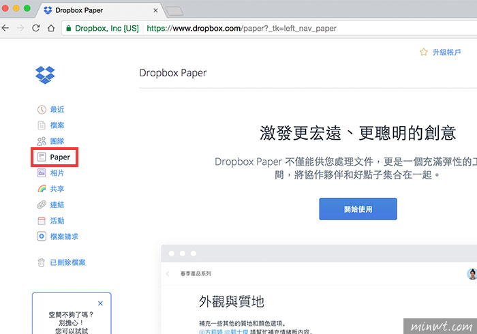Viewport: 477px width, 334px height.
Task: Open a new tab with the blank tab button
Action: (x=174, y=12)
